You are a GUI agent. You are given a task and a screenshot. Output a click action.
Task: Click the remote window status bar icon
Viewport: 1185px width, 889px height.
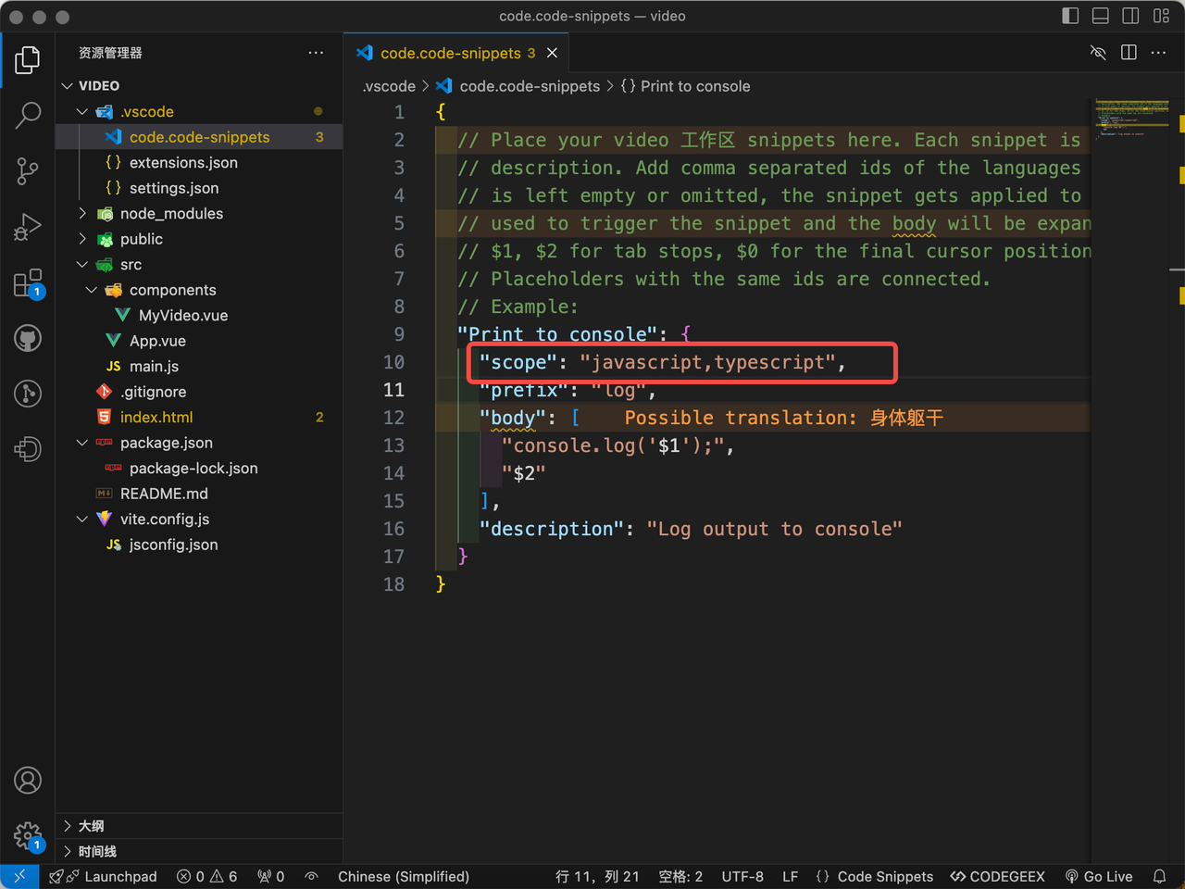tap(19, 876)
